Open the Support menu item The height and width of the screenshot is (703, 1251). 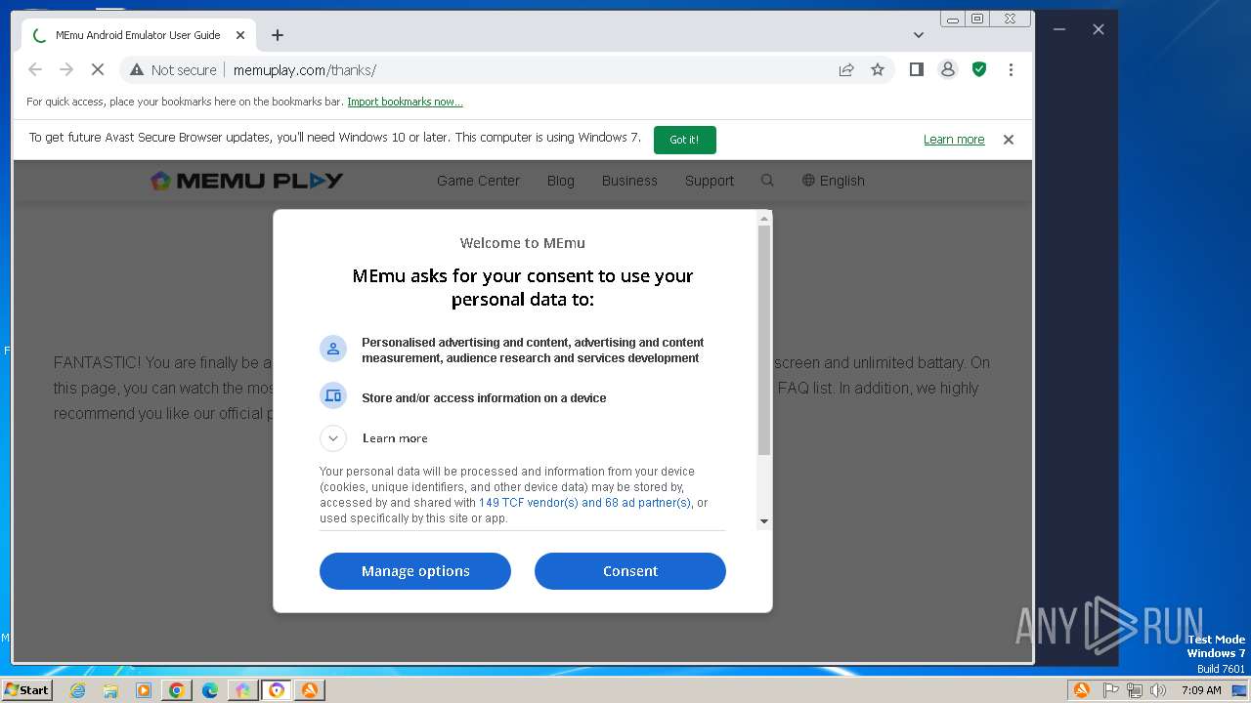(710, 181)
